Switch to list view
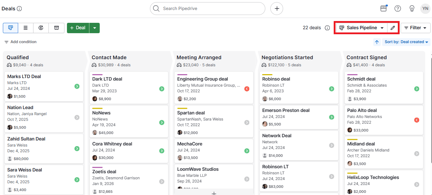Screen dimensions: 432x195 click(x=26, y=28)
